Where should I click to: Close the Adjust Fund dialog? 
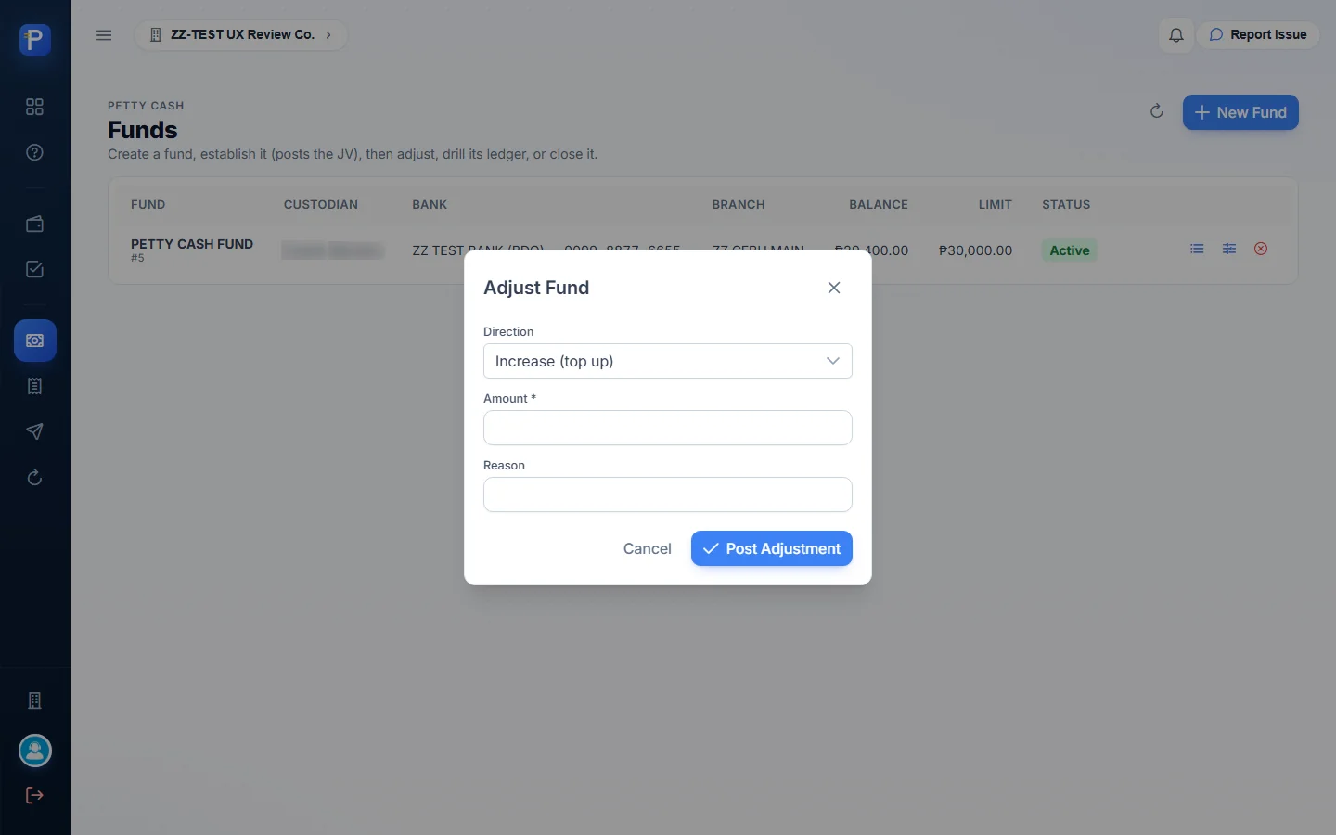834,288
